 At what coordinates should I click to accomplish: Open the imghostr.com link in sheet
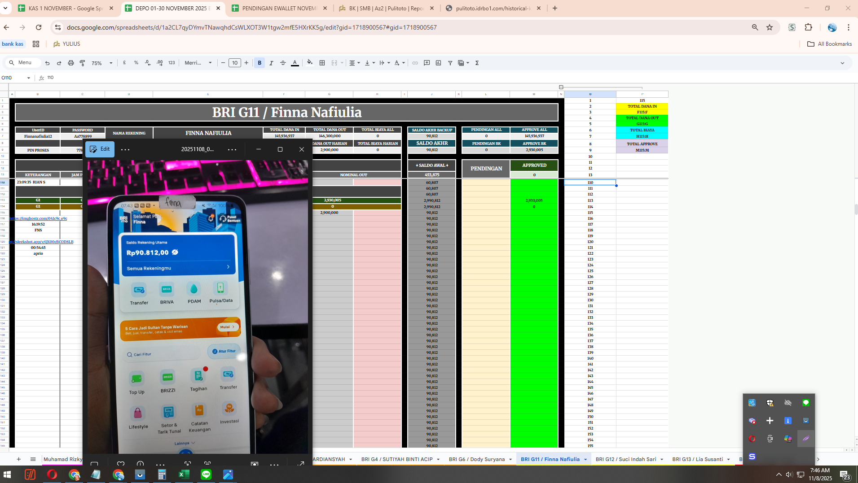coord(39,218)
